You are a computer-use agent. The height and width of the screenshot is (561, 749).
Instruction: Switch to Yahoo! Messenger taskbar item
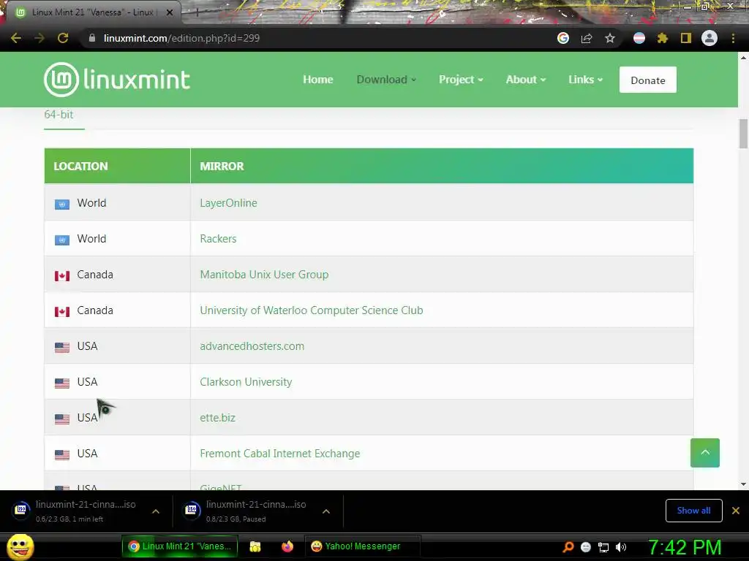[x=363, y=546]
